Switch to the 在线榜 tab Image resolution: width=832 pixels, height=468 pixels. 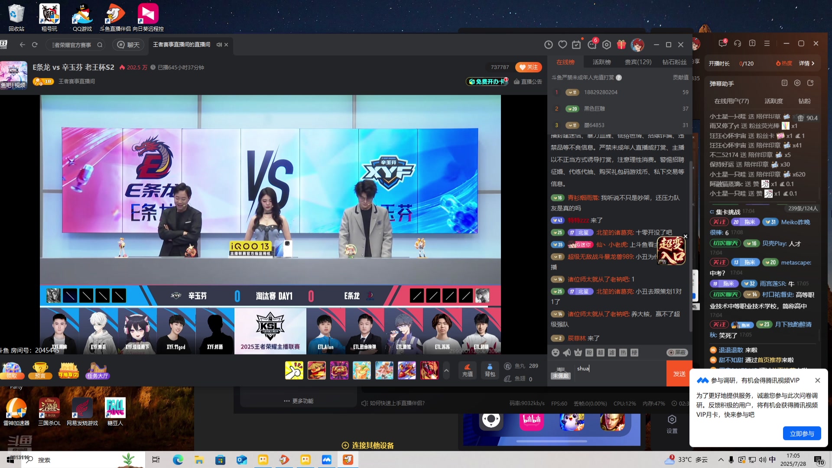click(x=565, y=62)
